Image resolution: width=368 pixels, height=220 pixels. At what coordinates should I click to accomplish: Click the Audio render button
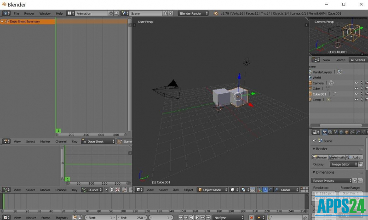coord(354,157)
